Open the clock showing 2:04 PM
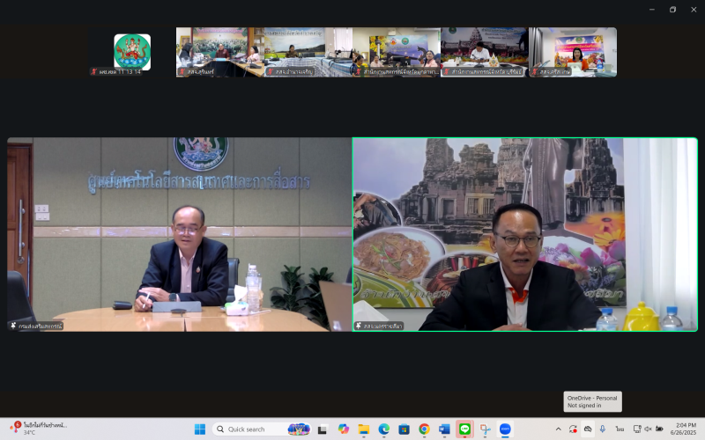The width and height of the screenshot is (705, 440). click(684, 429)
